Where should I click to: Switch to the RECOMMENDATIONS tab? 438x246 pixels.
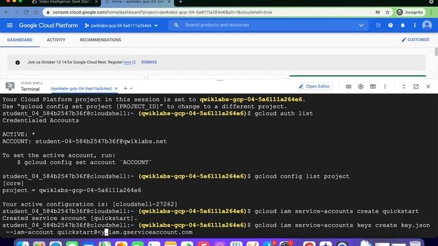tap(101, 40)
